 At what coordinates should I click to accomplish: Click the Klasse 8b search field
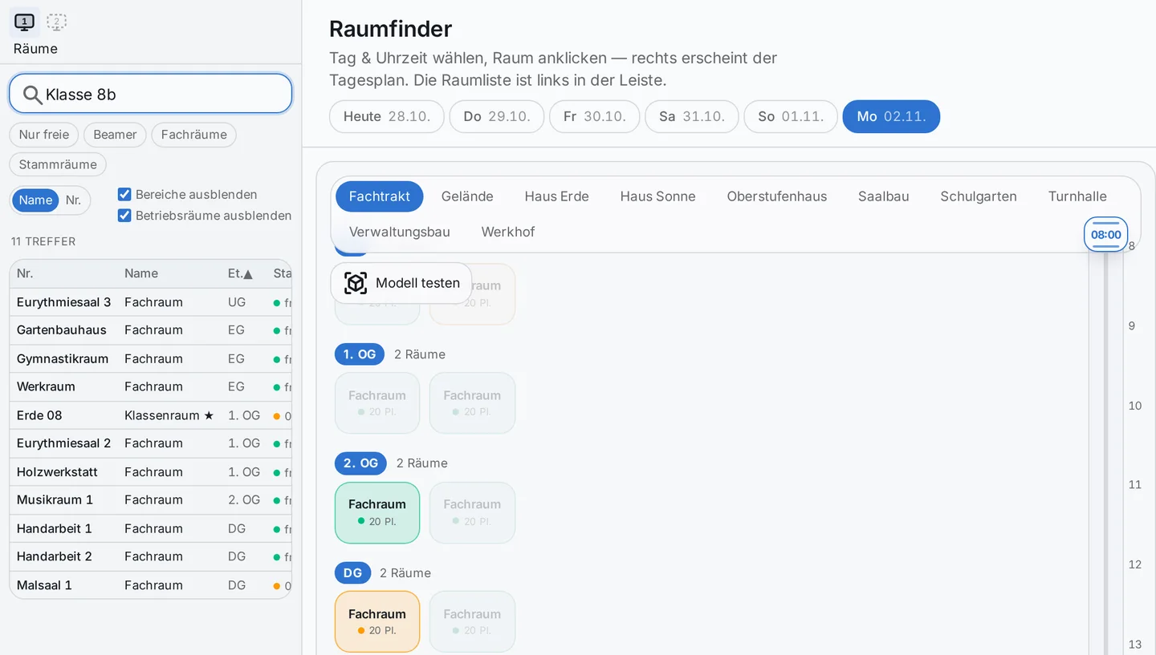150,95
